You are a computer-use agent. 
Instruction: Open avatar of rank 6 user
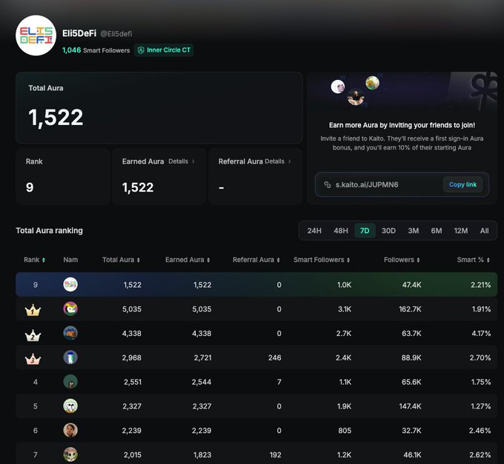(x=70, y=430)
